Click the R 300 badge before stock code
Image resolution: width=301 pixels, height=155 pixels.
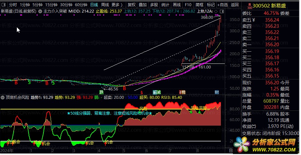249,6
